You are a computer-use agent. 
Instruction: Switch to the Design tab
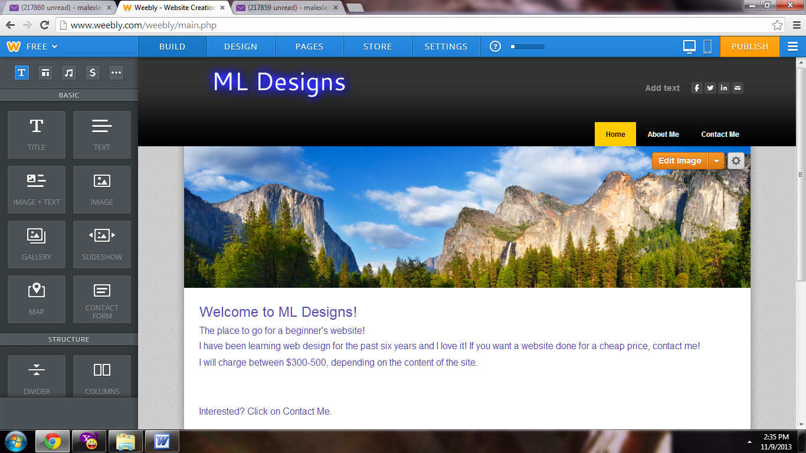tap(241, 47)
